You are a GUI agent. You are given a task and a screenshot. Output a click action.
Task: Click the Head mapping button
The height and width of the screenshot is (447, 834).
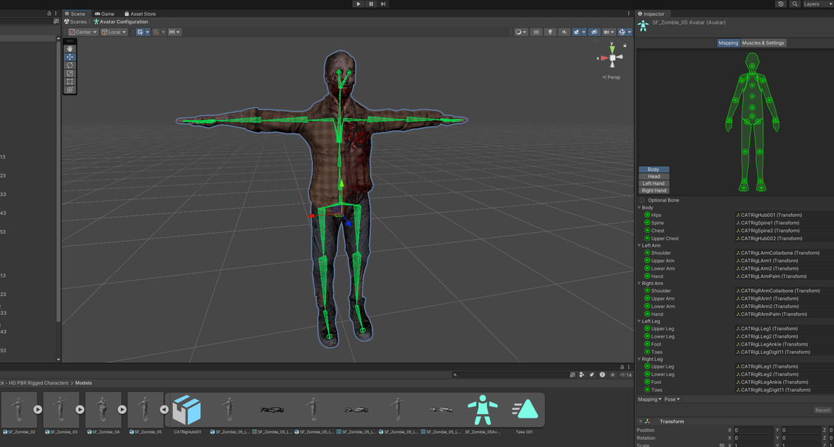654,177
